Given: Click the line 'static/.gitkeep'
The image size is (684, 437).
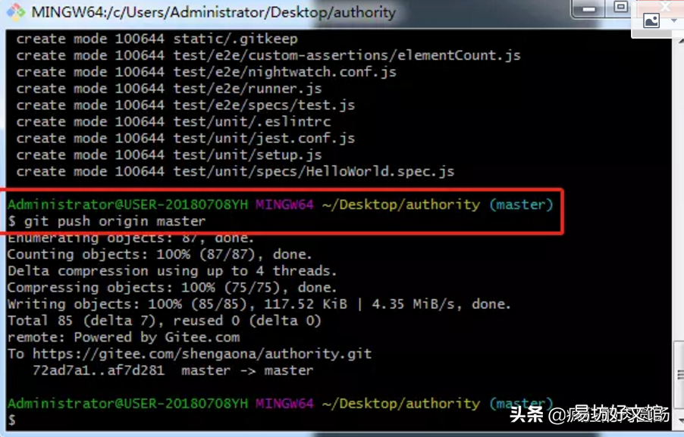Looking at the screenshot, I should tap(157, 39).
